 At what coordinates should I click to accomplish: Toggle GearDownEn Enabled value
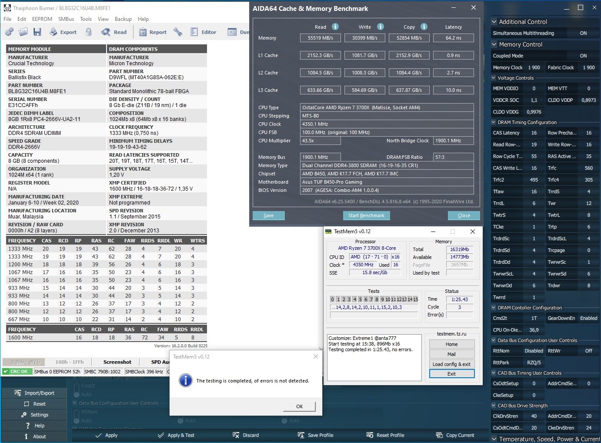click(588, 318)
